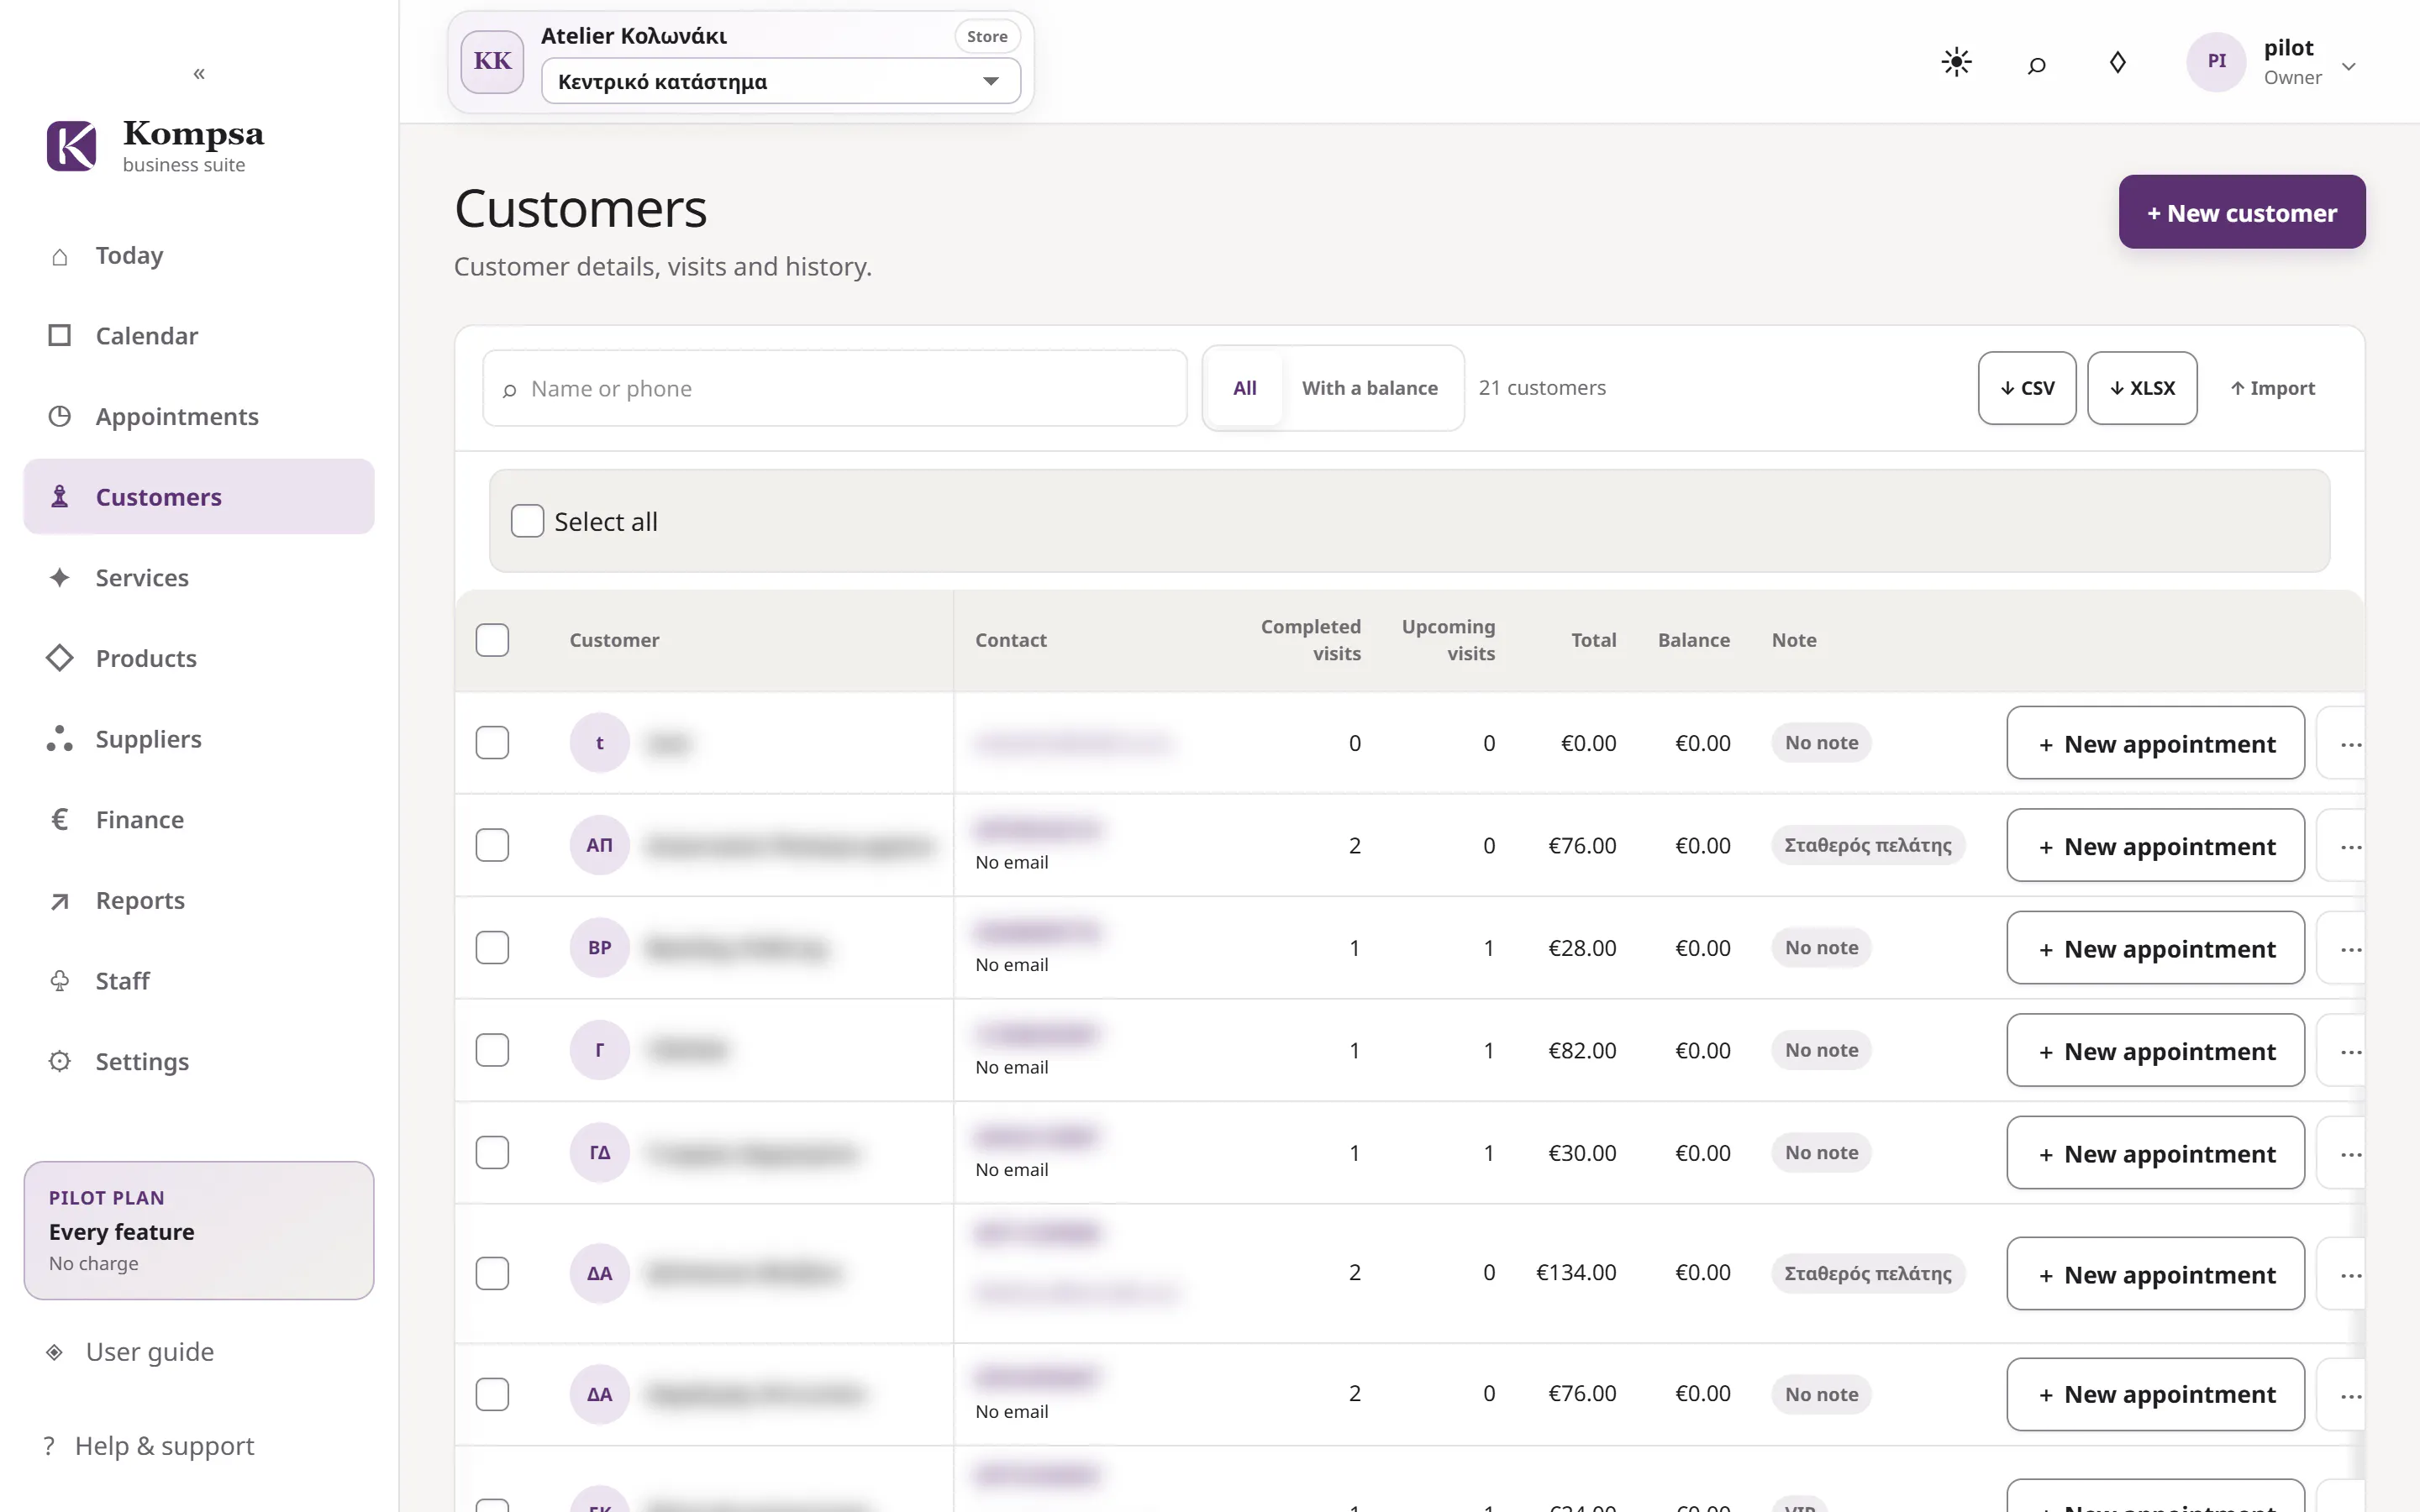This screenshot has height=1512, width=2420.
Task: Click the Today home icon in sidebar
Action: click(60, 257)
